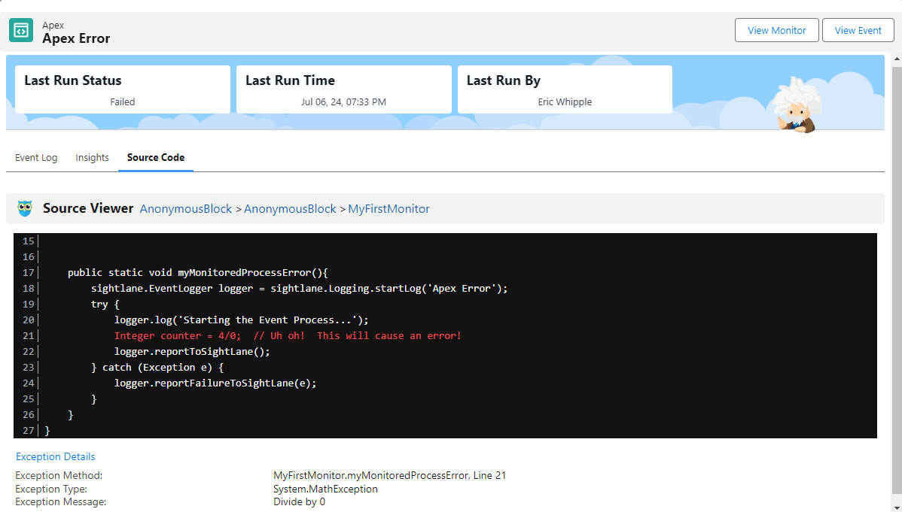This screenshot has height=512, width=902.
Task: Click the reportFailureToSightLane code line
Action: click(215, 383)
